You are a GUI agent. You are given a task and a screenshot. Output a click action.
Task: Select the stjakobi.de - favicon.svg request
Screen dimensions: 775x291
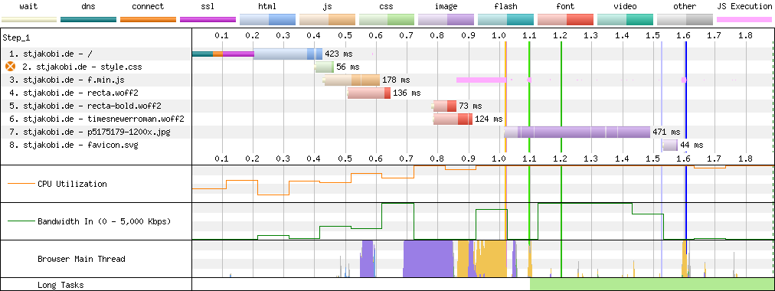[387, 145]
